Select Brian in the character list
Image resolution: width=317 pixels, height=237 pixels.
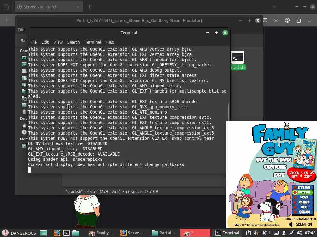[x=302, y=212]
